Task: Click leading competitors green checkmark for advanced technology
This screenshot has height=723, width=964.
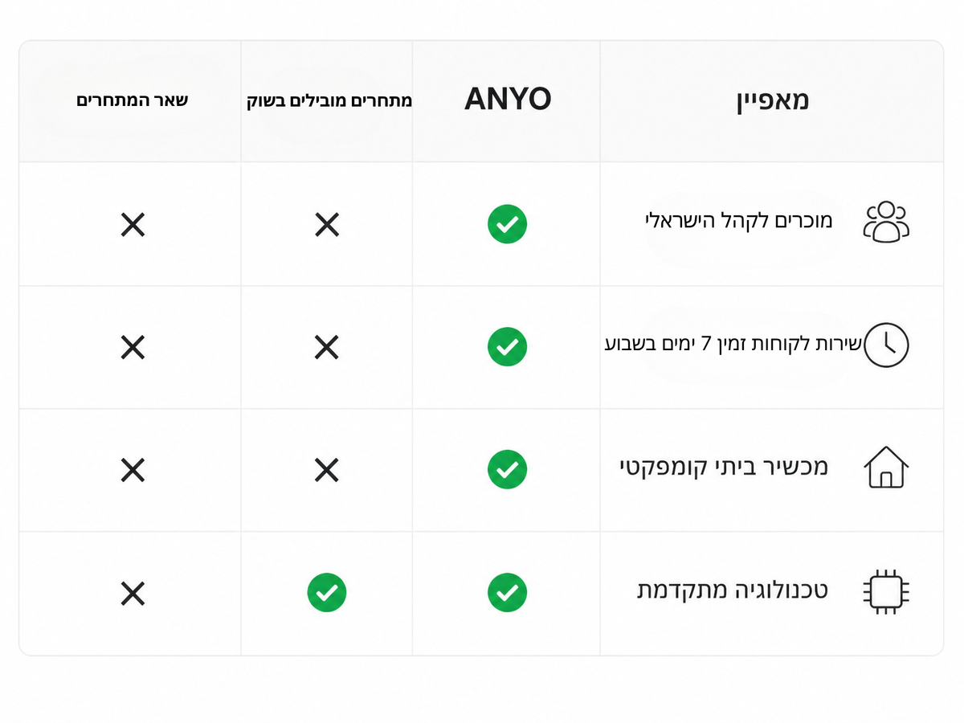Action: point(326,593)
